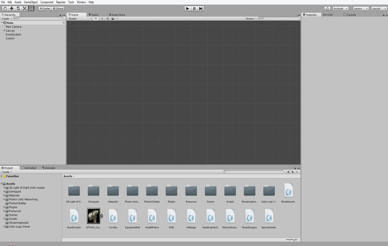This screenshot has height=246, width=388.
Task: Click the Scene view search field
Action: click(x=278, y=19)
